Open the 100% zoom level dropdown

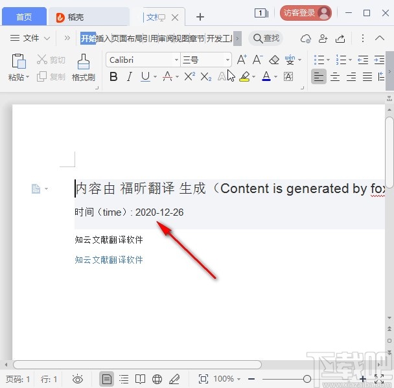coord(227,378)
